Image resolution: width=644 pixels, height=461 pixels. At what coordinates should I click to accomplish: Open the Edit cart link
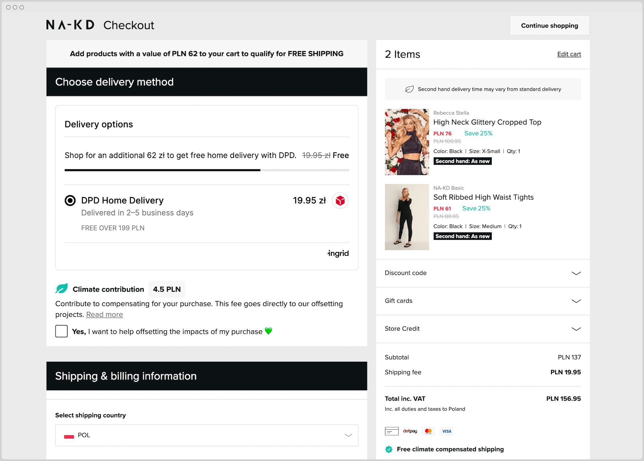569,54
